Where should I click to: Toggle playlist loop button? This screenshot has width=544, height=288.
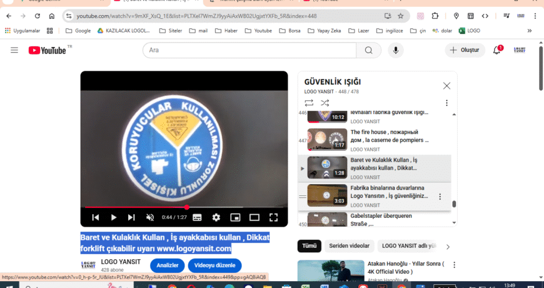(309, 103)
